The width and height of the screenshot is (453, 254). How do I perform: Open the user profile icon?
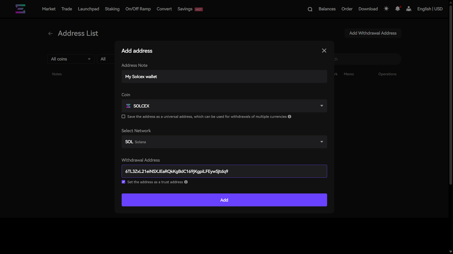[x=409, y=9]
